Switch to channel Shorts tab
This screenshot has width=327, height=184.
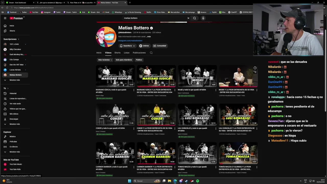pyautogui.click(x=118, y=53)
